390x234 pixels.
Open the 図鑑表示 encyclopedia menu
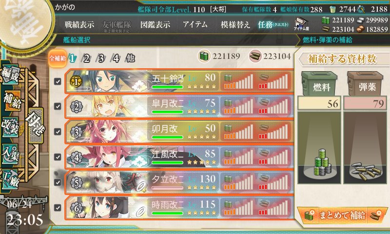[155, 24]
